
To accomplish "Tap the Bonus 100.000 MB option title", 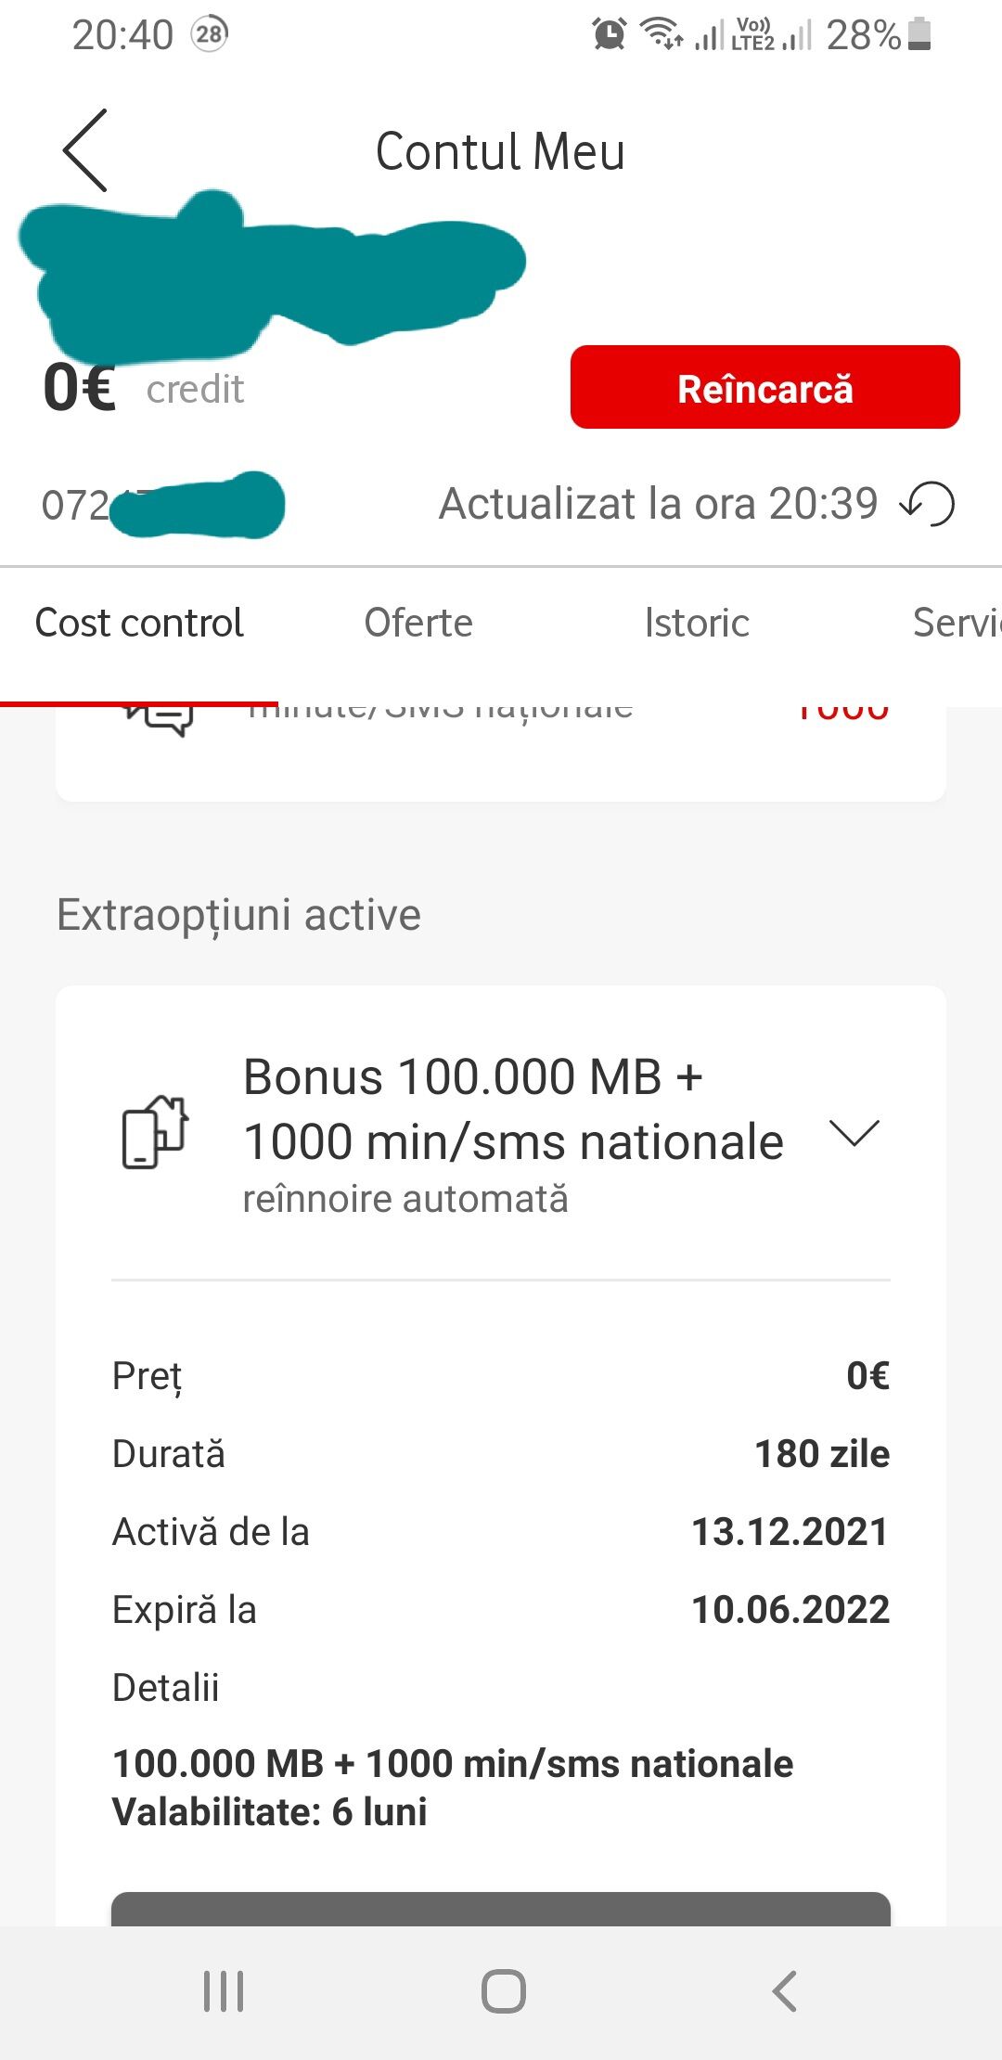I will (513, 1110).
